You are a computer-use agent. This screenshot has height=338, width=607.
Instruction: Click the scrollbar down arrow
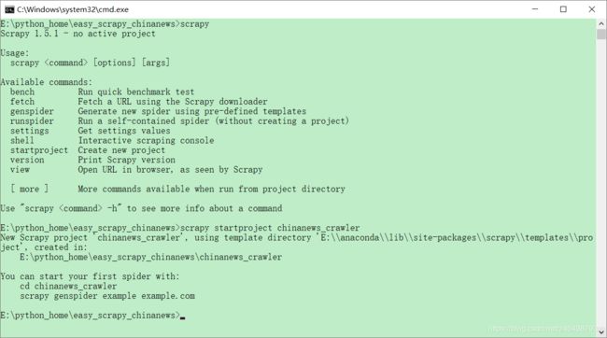[x=601, y=332]
